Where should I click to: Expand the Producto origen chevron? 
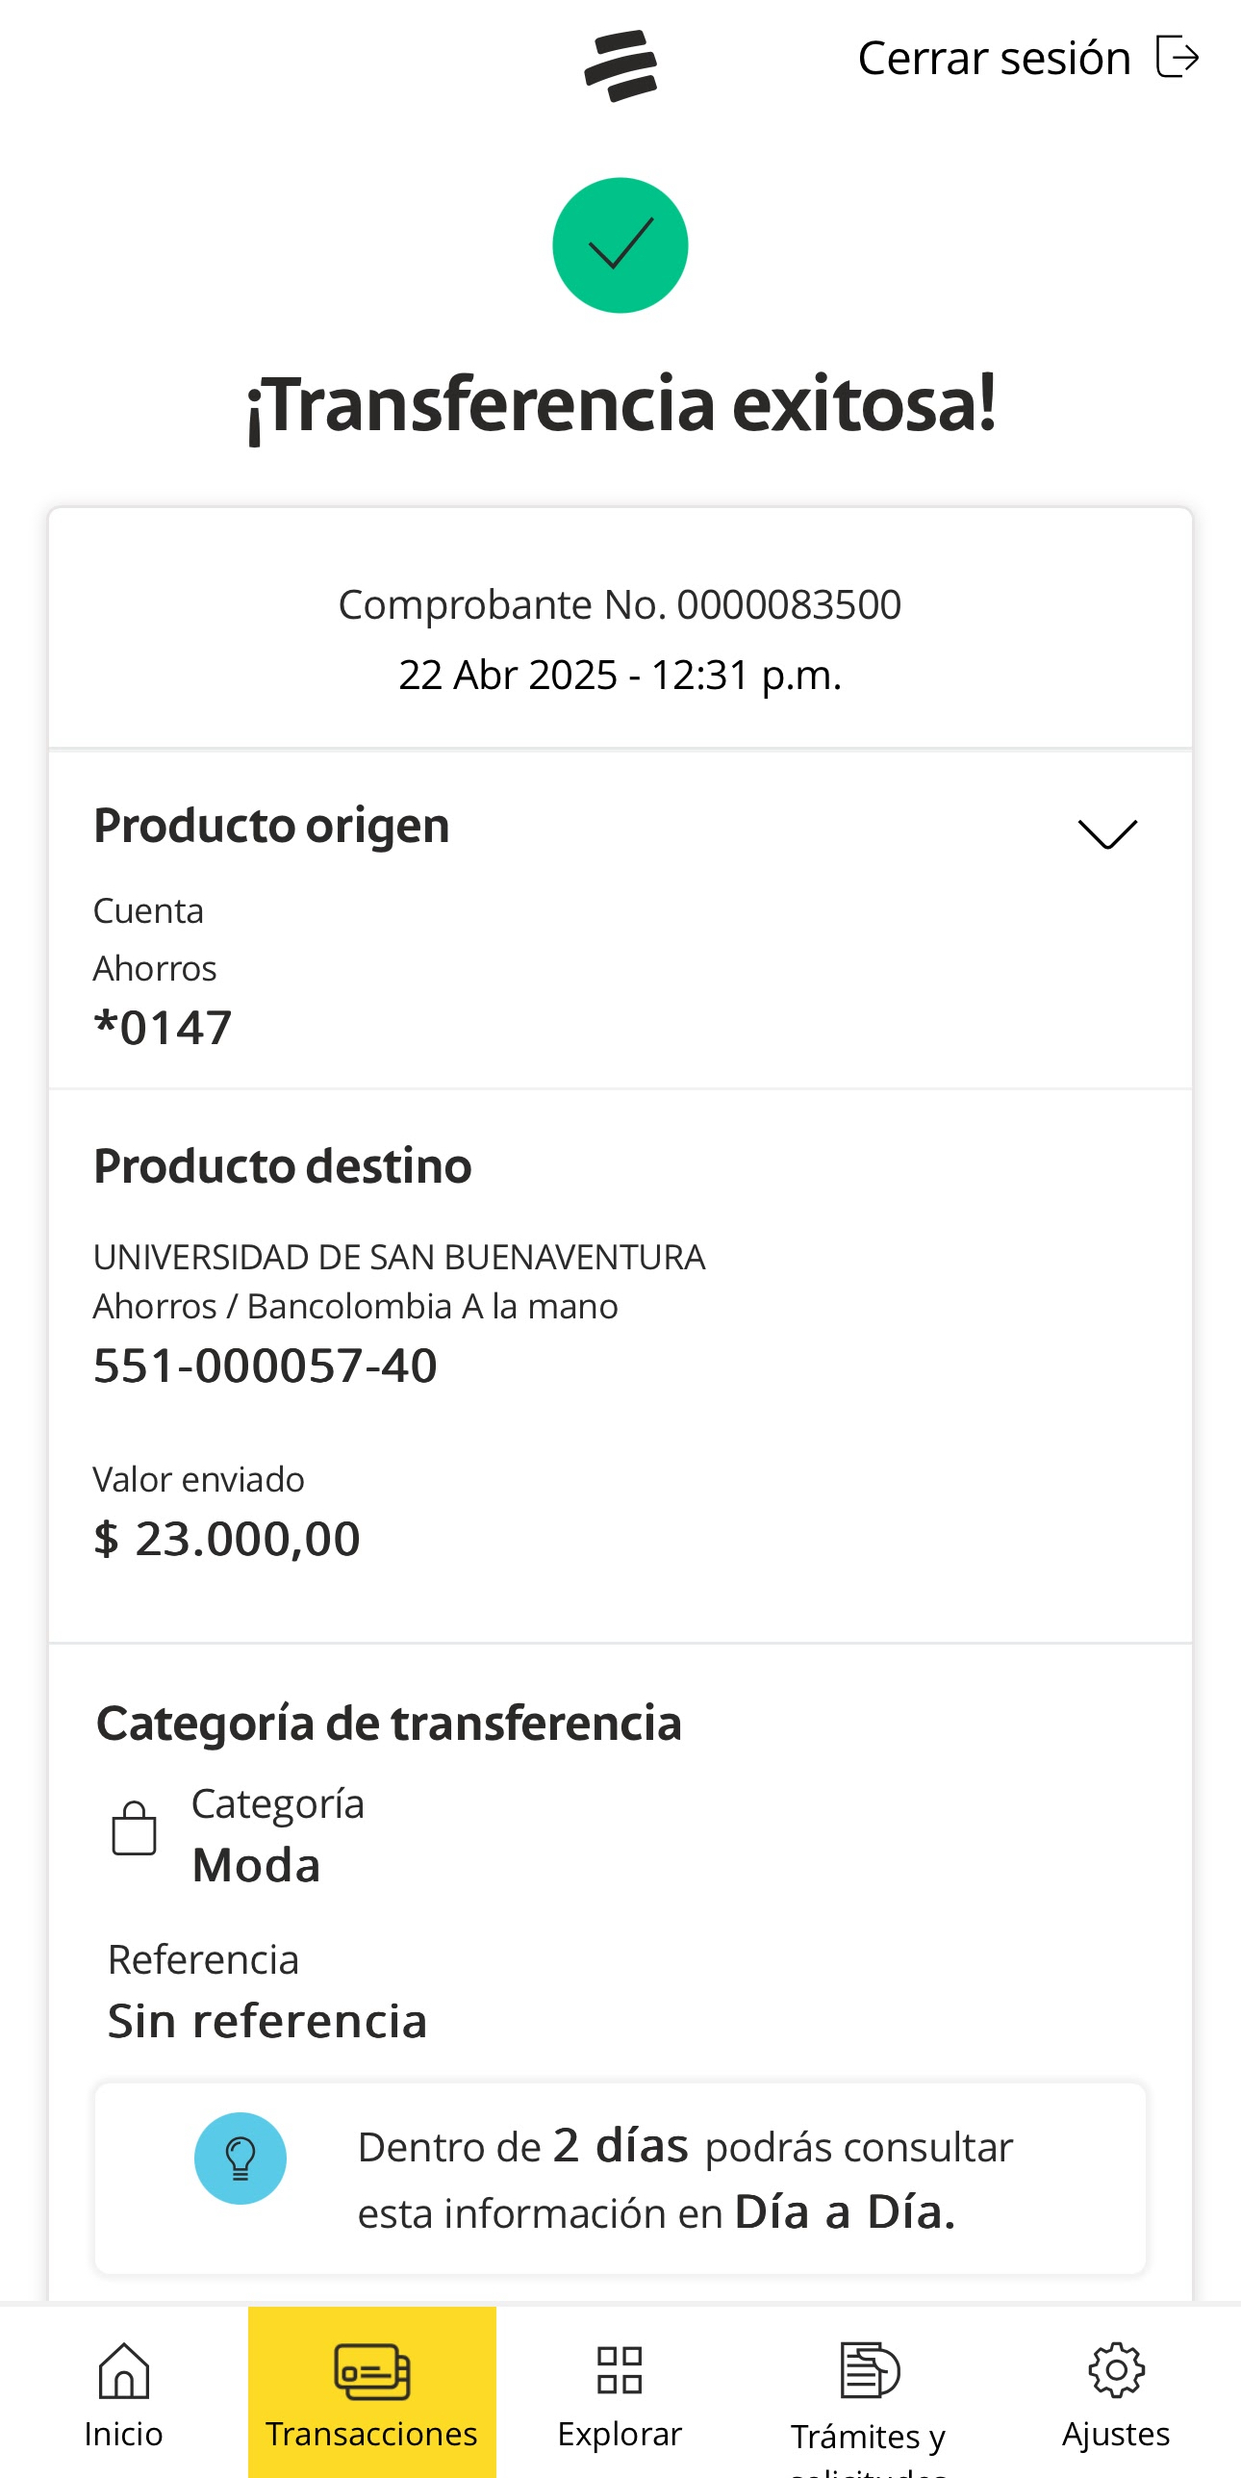pos(1107,833)
